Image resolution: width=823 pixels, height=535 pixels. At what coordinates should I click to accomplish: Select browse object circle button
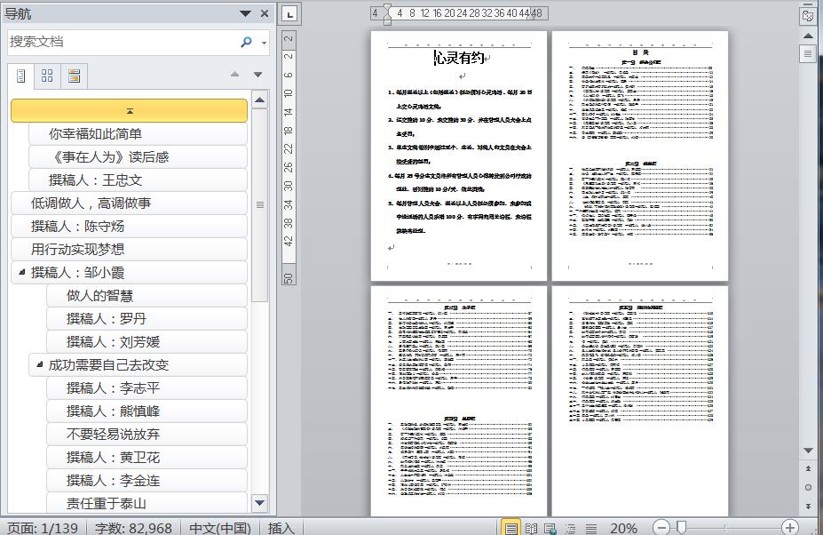coord(808,487)
